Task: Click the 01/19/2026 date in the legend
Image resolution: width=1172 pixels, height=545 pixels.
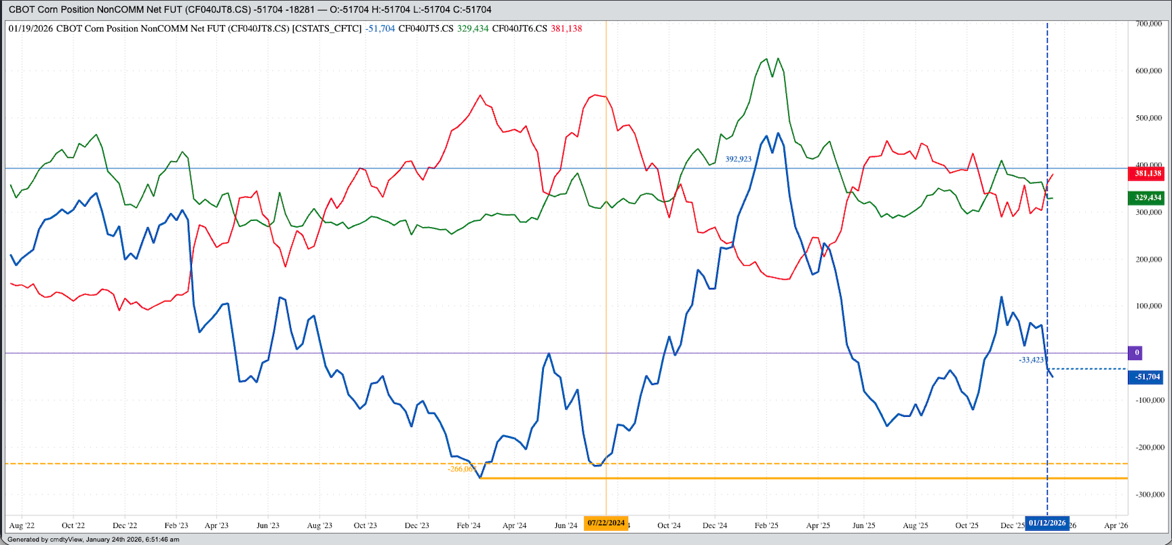Action: [31, 28]
